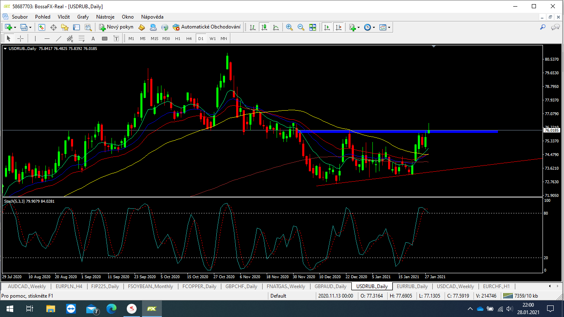564x317 pixels.
Task: Click the Zoom In magnifier icon
Action: [289, 27]
